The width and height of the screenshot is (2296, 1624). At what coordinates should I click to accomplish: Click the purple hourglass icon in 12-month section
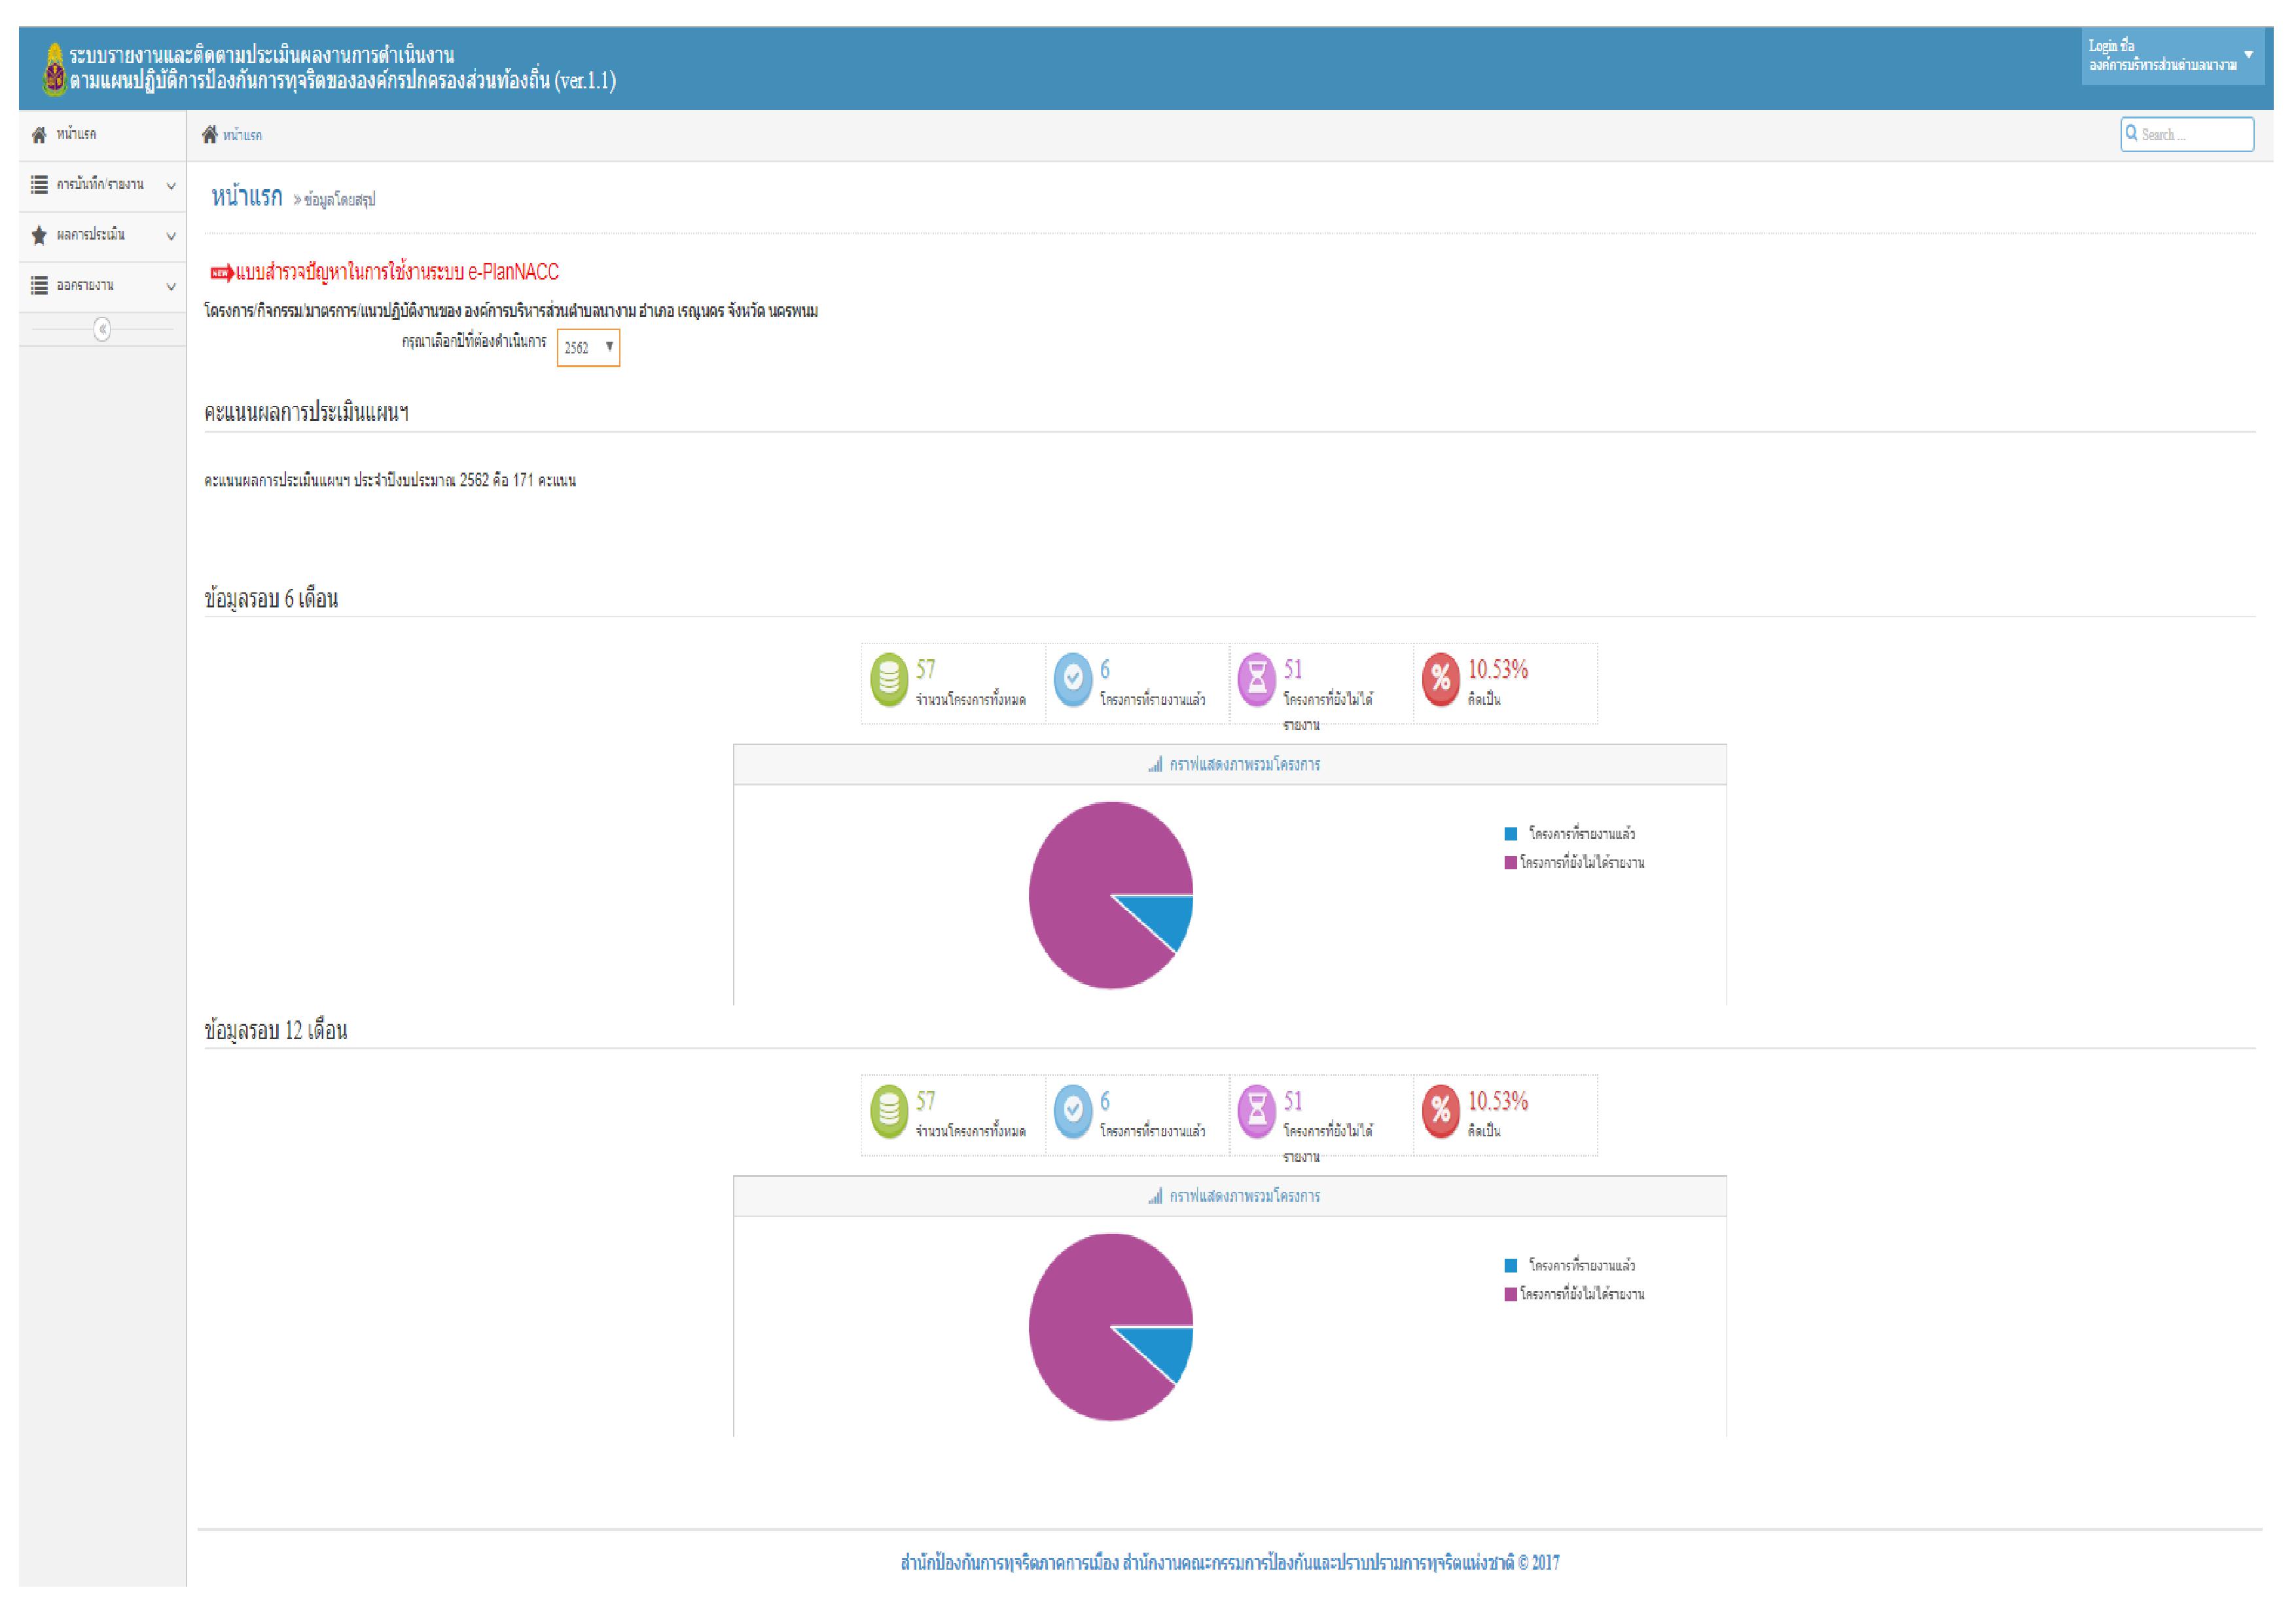[1256, 1111]
